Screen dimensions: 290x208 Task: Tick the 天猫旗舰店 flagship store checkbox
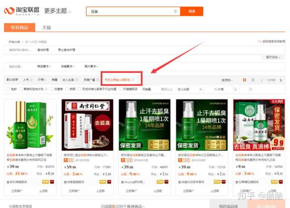pyautogui.click(x=120, y=89)
